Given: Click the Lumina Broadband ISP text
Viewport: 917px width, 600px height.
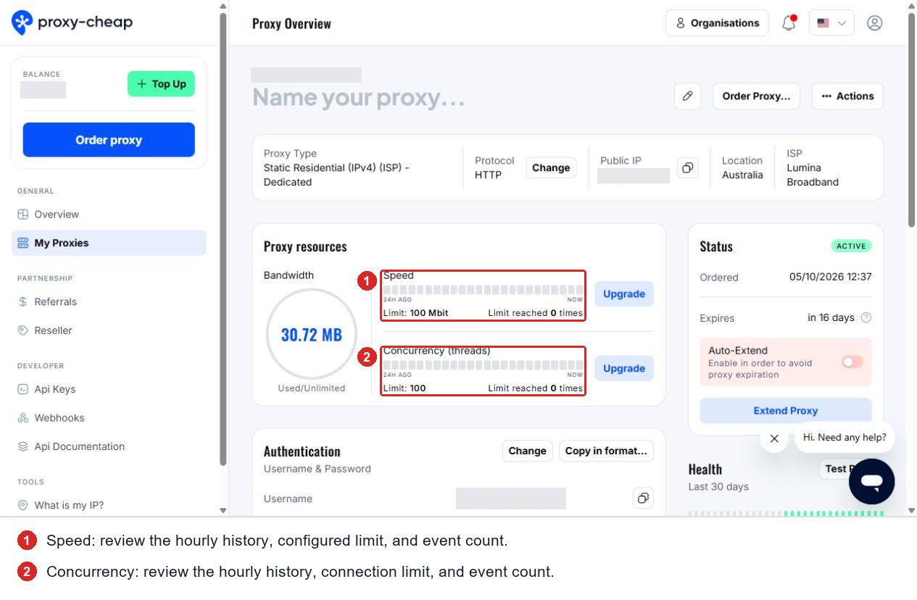Looking at the screenshot, I should click(813, 175).
